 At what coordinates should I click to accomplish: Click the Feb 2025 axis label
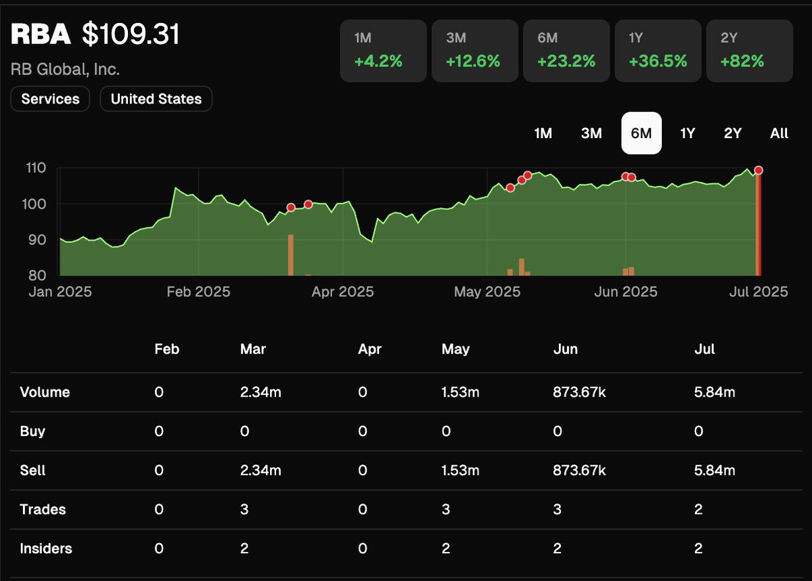[x=198, y=292]
